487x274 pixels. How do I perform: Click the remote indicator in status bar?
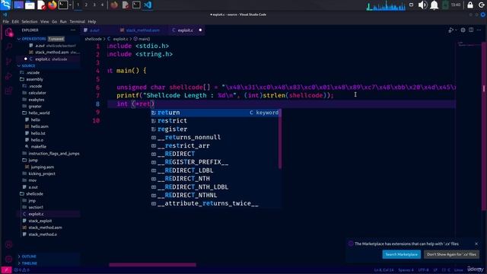click(6, 270)
